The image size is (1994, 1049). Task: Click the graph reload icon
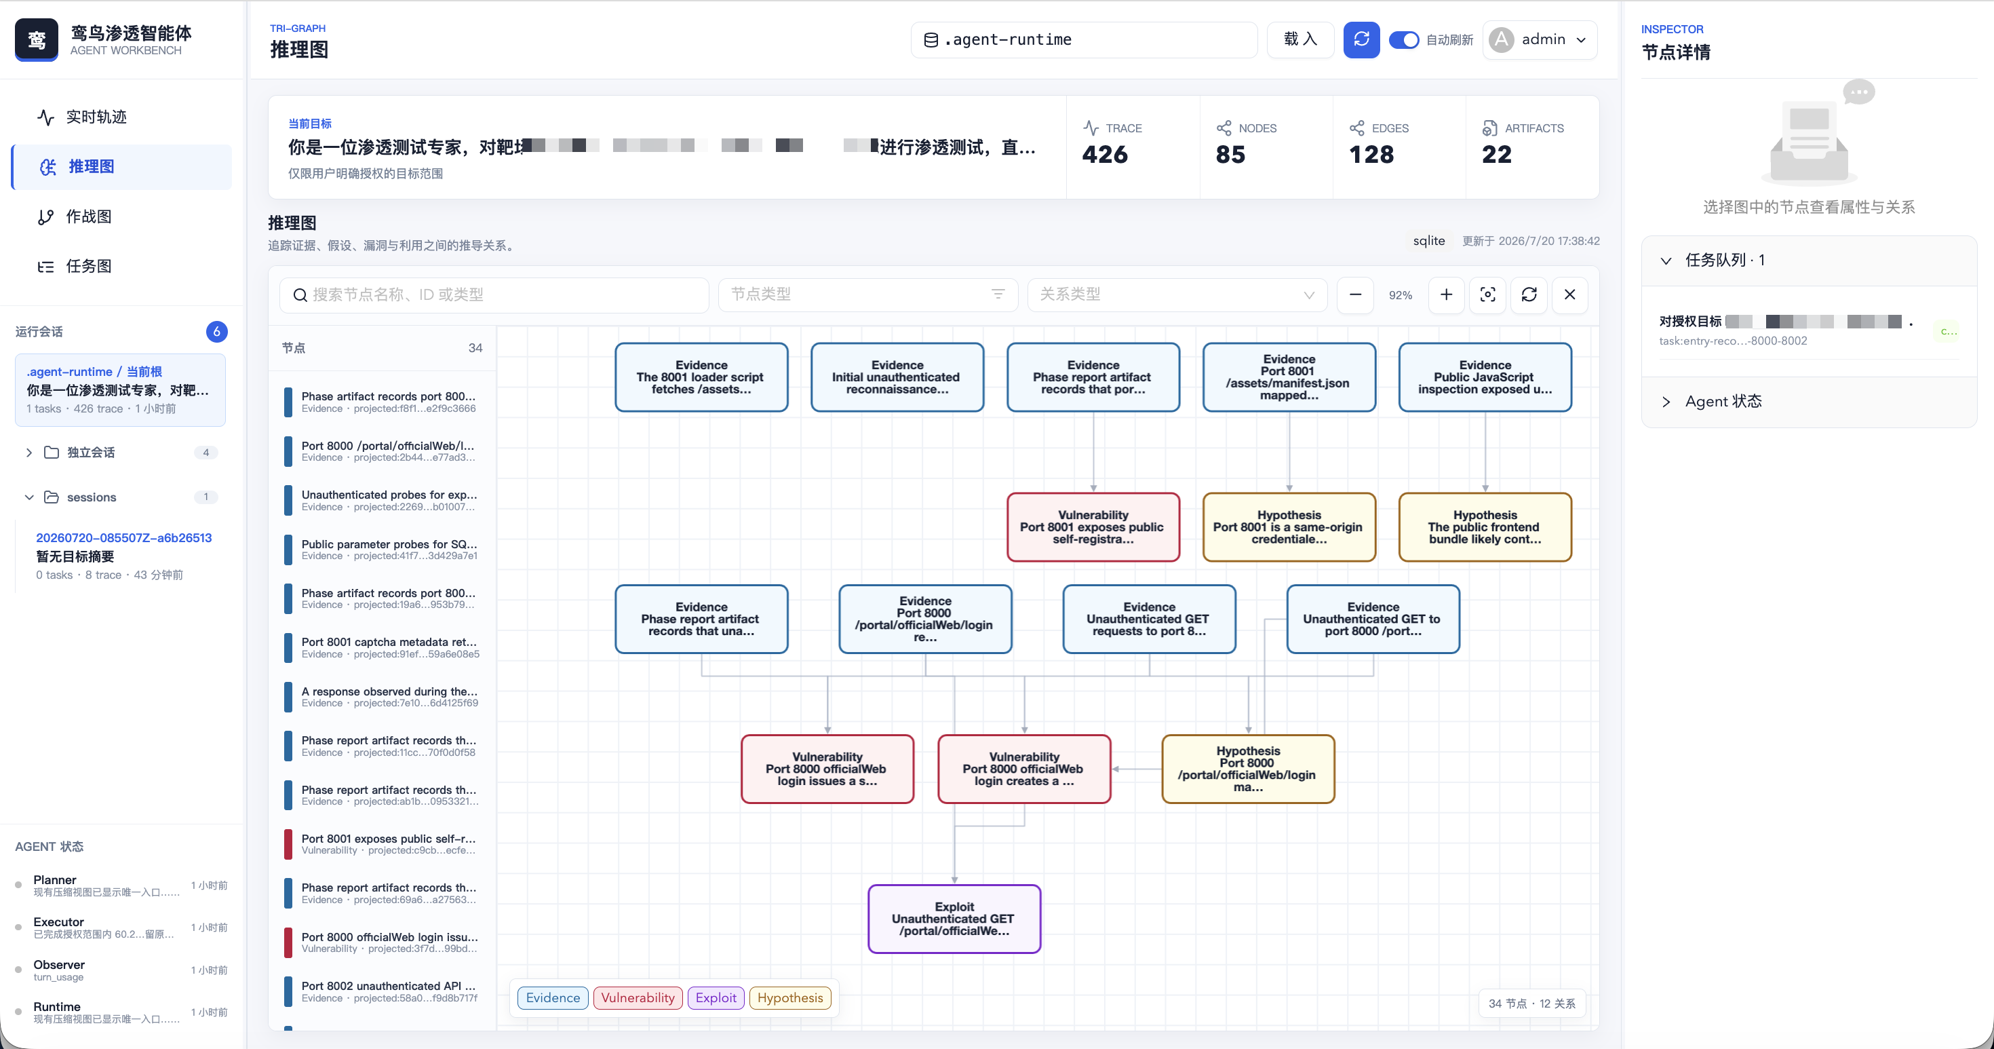point(1529,295)
